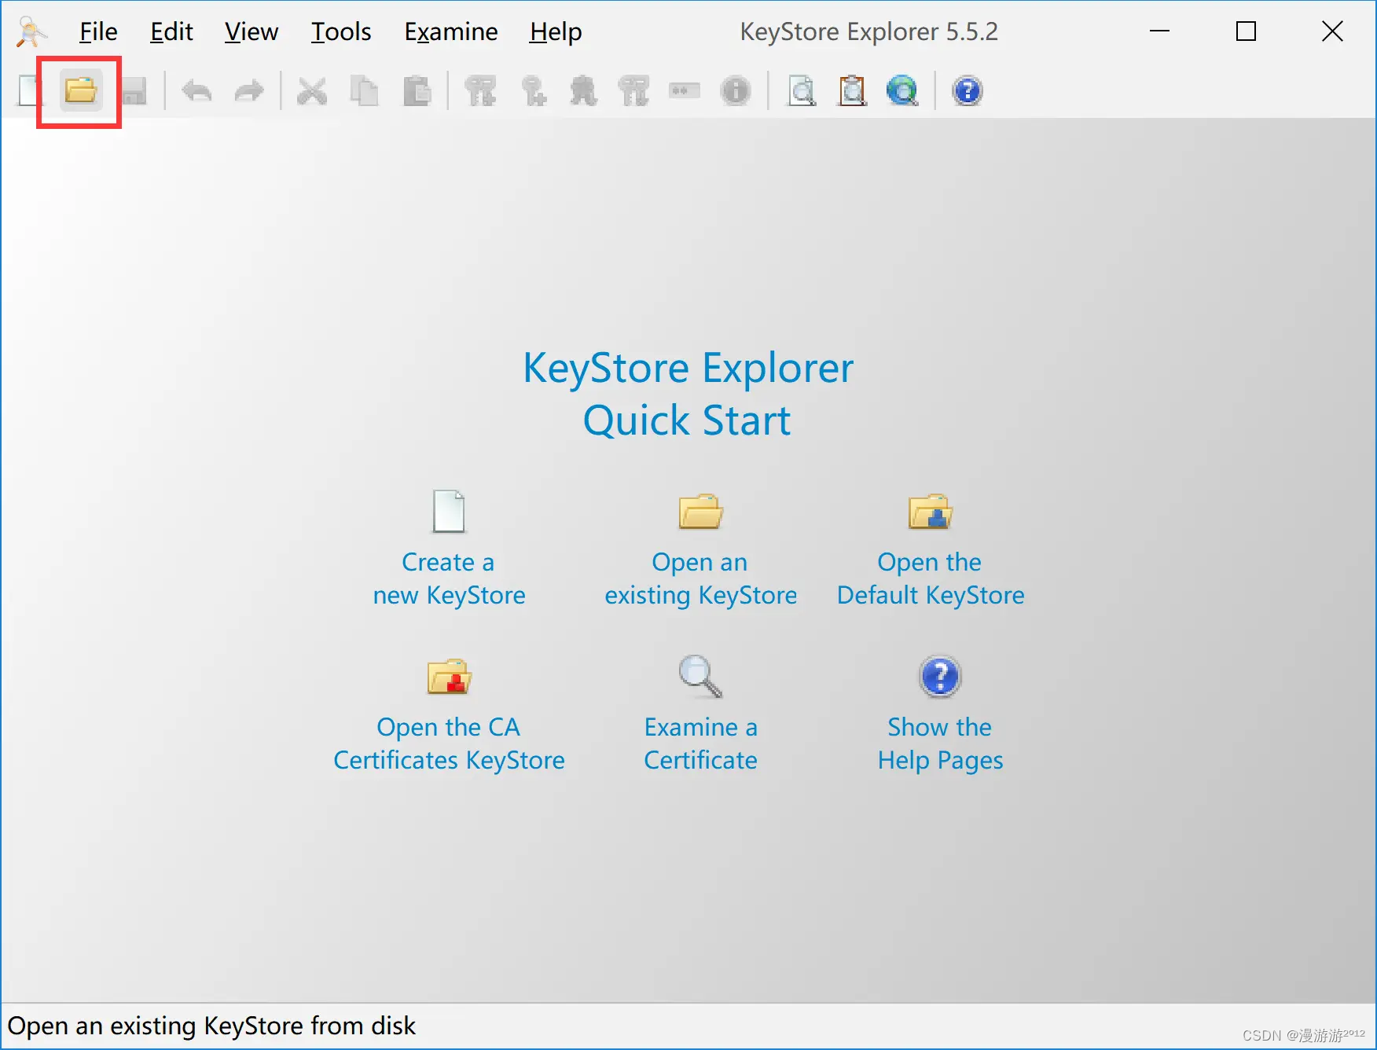The image size is (1377, 1050).
Task: Click the KeyStore Properties info toolbar icon
Action: coord(736,91)
